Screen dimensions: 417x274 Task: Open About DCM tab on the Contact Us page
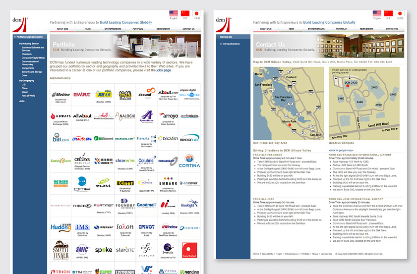coord(266,29)
